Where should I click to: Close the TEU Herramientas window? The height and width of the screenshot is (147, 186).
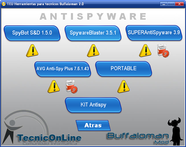(179, 4)
